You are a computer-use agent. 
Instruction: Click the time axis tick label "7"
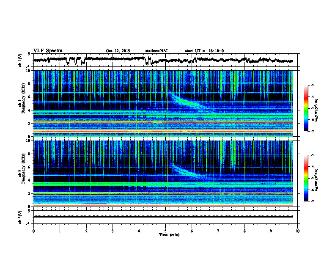218,231
